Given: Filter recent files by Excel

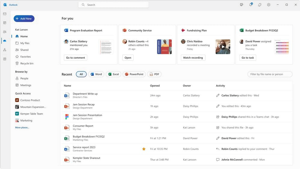Looking at the screenshot, I should click(x=114, y=74).
